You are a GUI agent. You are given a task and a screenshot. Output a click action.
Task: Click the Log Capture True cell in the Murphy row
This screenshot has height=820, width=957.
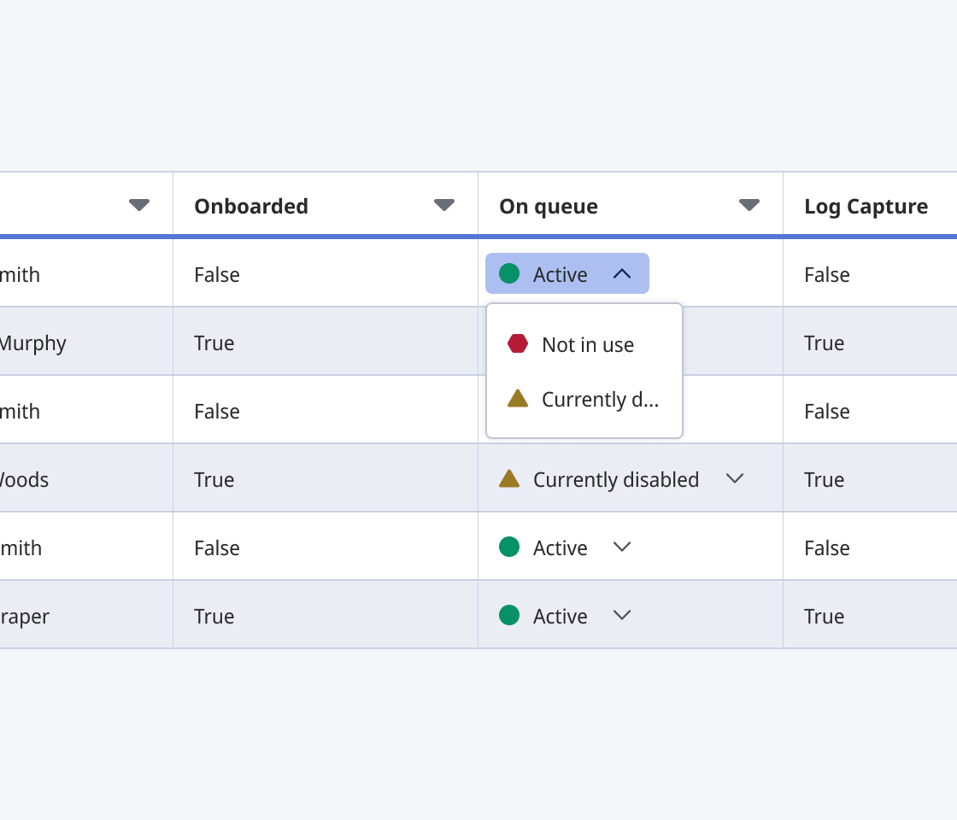[871, 341]
